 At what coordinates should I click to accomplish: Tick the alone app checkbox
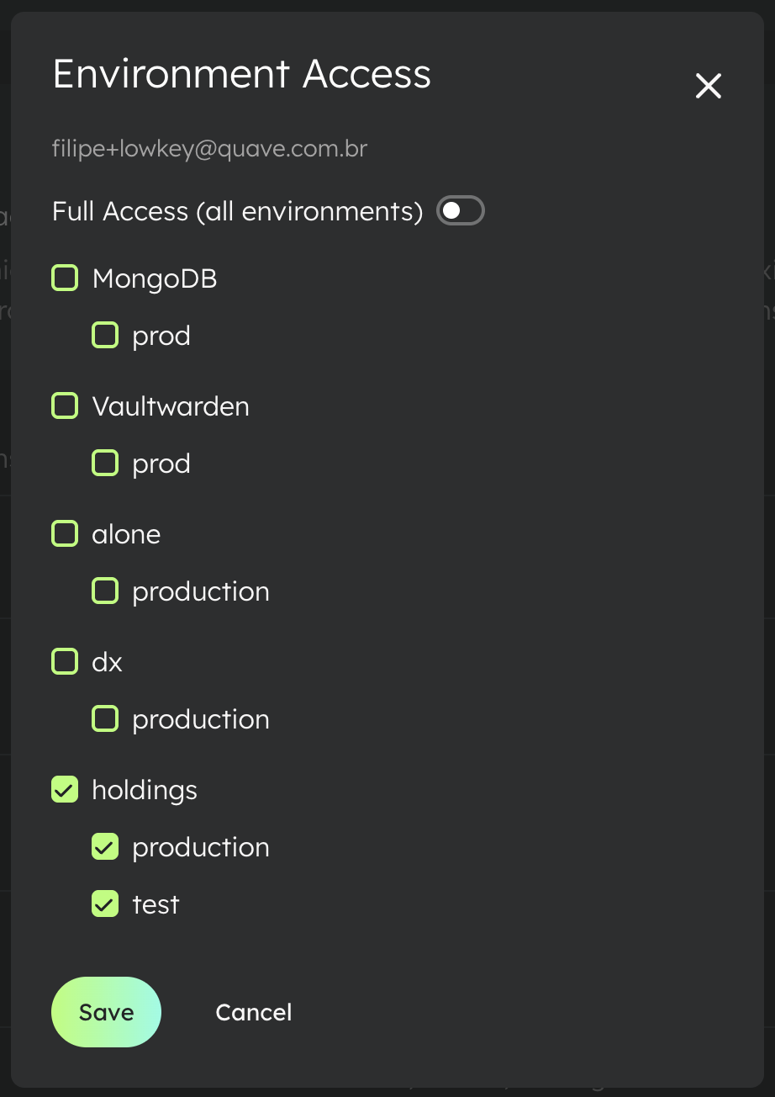[65, 533]
